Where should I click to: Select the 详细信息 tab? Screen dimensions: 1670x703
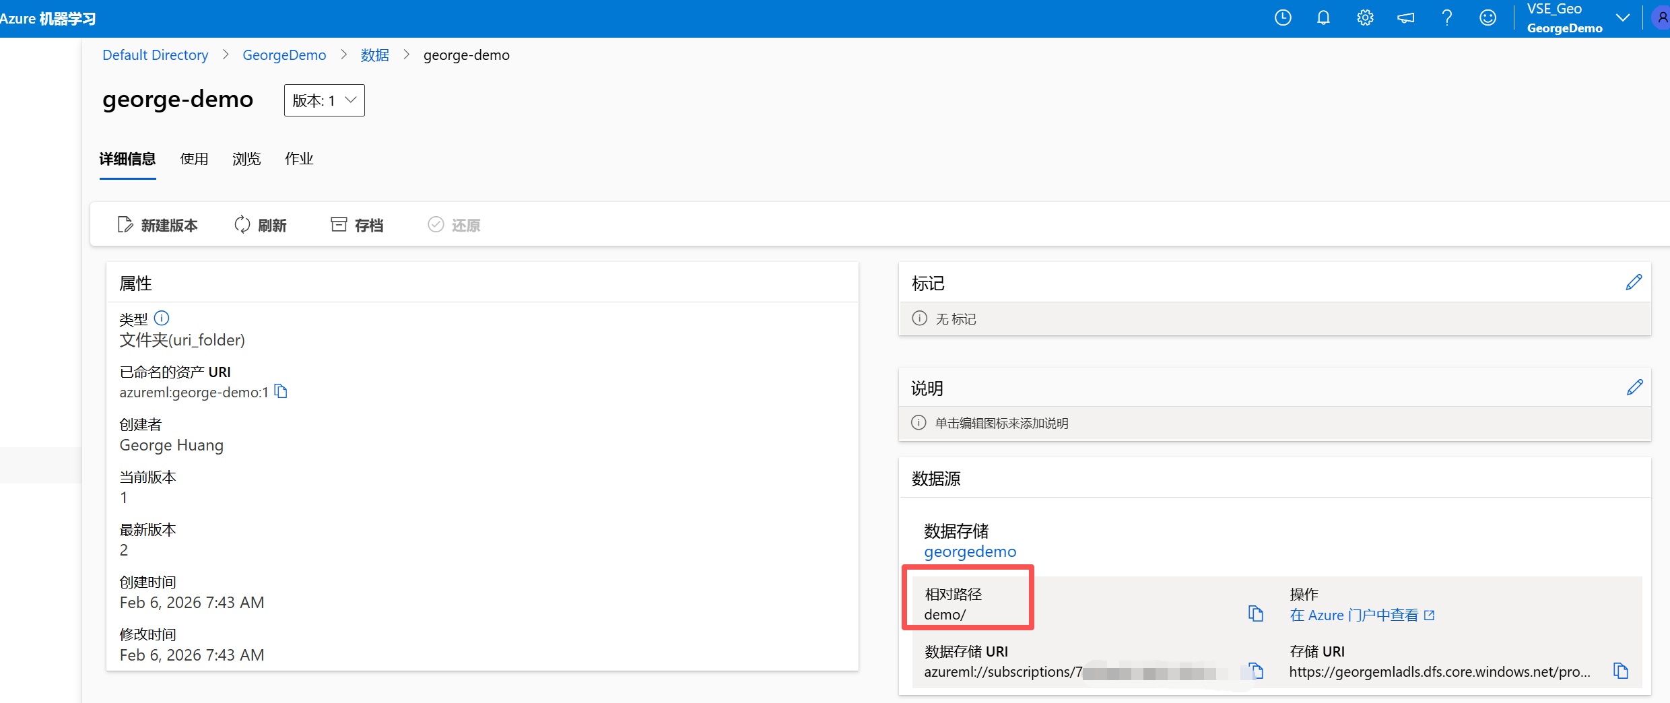tap(127, 159)
